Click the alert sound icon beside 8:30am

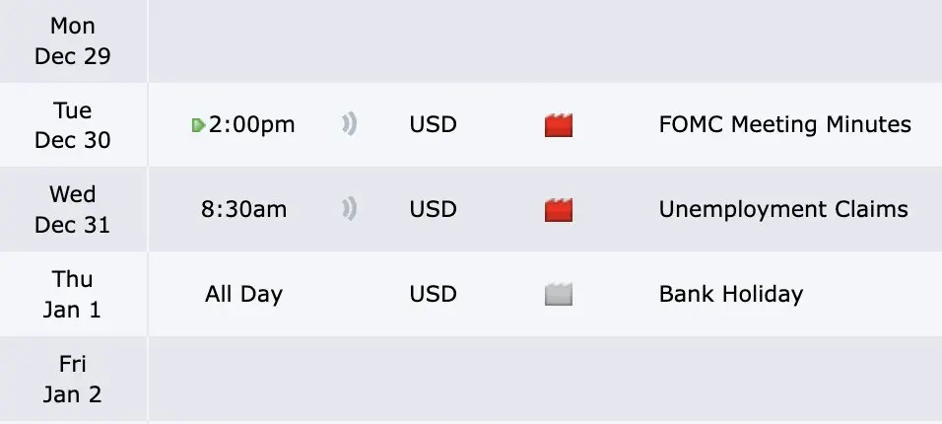350,209
